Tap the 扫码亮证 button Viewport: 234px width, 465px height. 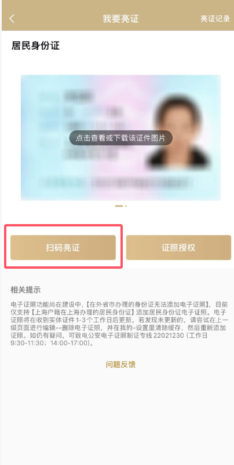click(63, 248)
